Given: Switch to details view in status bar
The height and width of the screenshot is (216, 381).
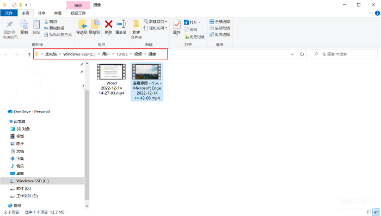Looking at the screenshot, I should pos(369,212).
